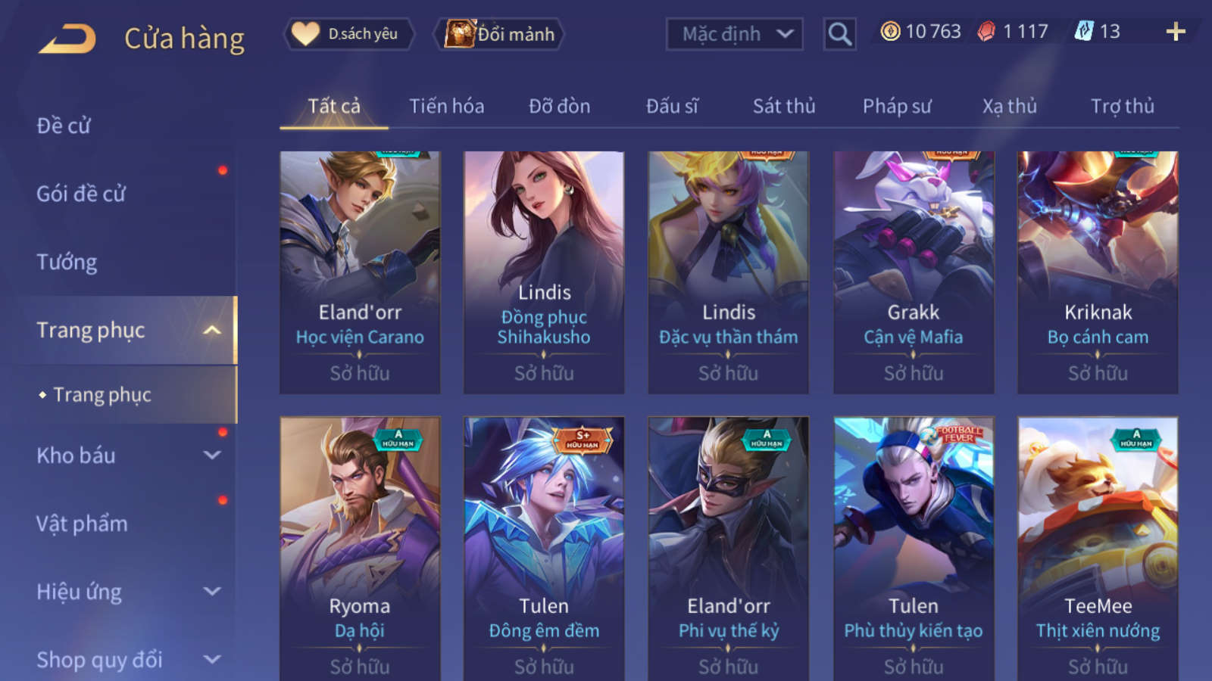1212x681 pixels.
Task: Expand the Shop quy đổi section
Action: (212, 660)
